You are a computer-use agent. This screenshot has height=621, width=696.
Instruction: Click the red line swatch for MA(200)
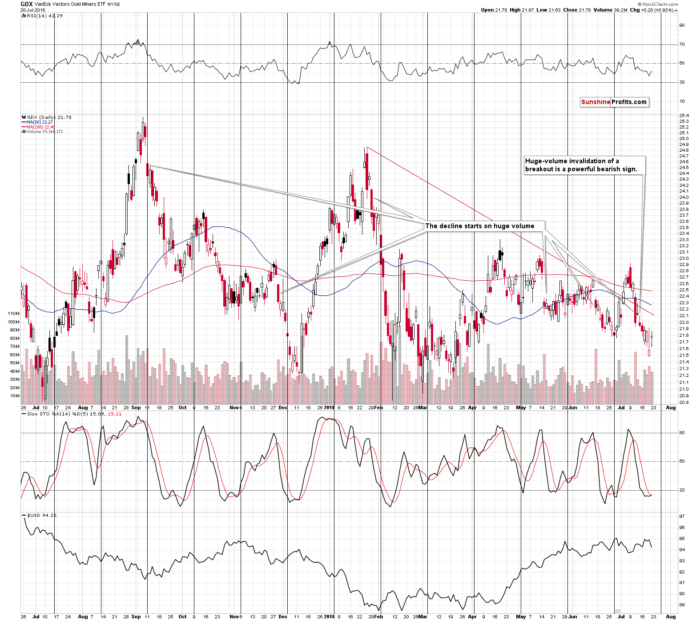(24, 127)
